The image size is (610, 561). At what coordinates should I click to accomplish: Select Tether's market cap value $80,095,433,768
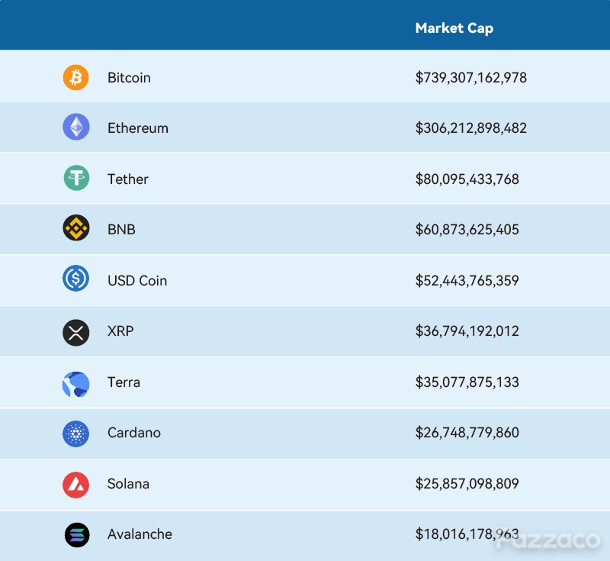pos(467,179)
